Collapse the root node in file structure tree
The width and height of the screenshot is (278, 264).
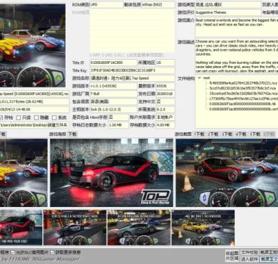click(199, 78)
